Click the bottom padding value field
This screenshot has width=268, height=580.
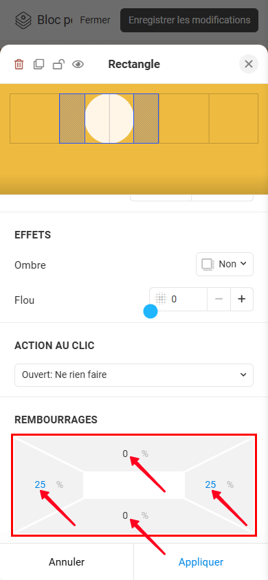point(125,515)
